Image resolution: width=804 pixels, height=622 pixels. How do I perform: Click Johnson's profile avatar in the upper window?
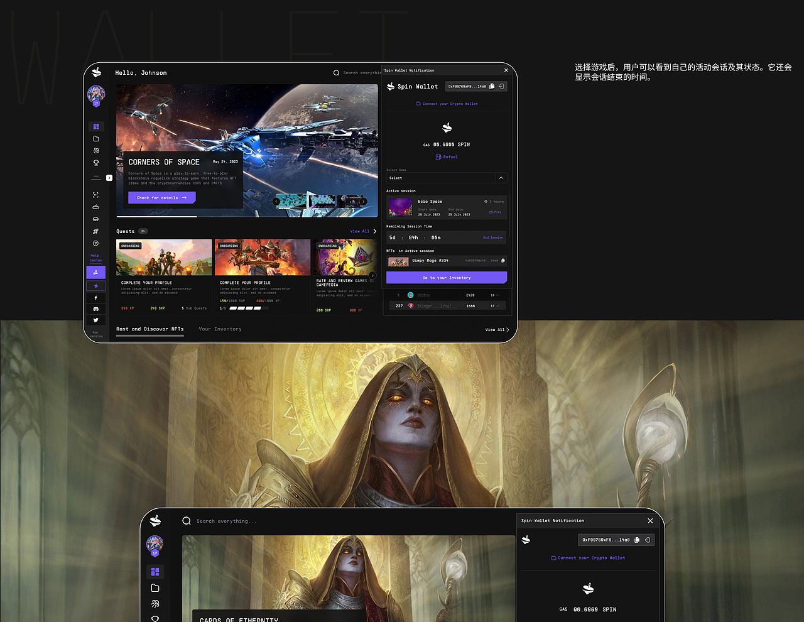96,95
